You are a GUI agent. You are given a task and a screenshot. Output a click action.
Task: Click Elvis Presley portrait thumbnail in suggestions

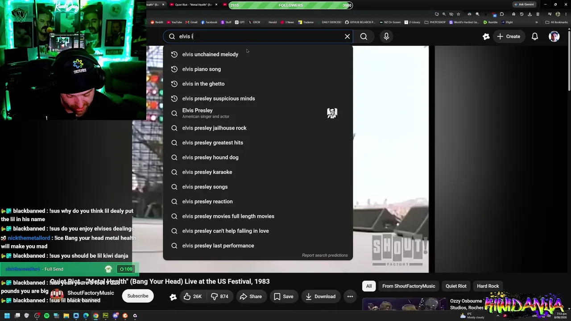[332, 113]
